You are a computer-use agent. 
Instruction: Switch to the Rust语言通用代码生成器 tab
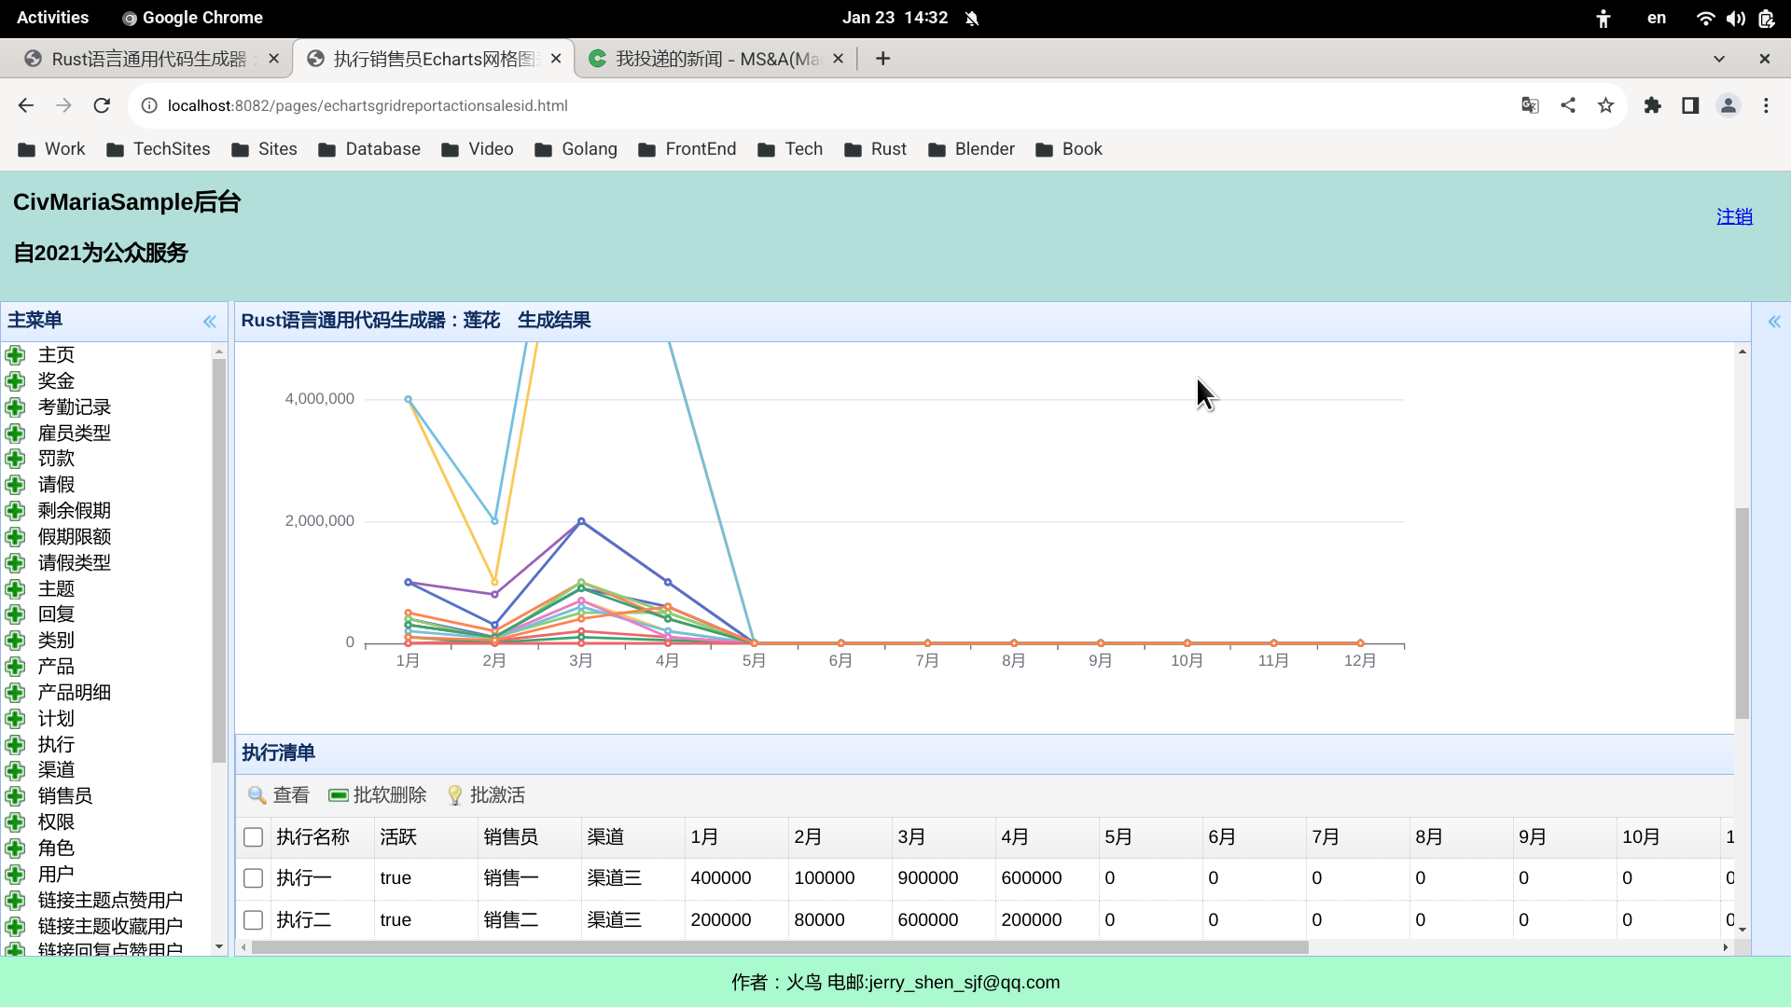pyautogui.click(x=149, y=59)
